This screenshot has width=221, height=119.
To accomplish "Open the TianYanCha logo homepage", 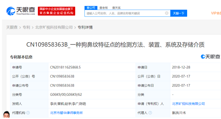I will coord(21,11).
